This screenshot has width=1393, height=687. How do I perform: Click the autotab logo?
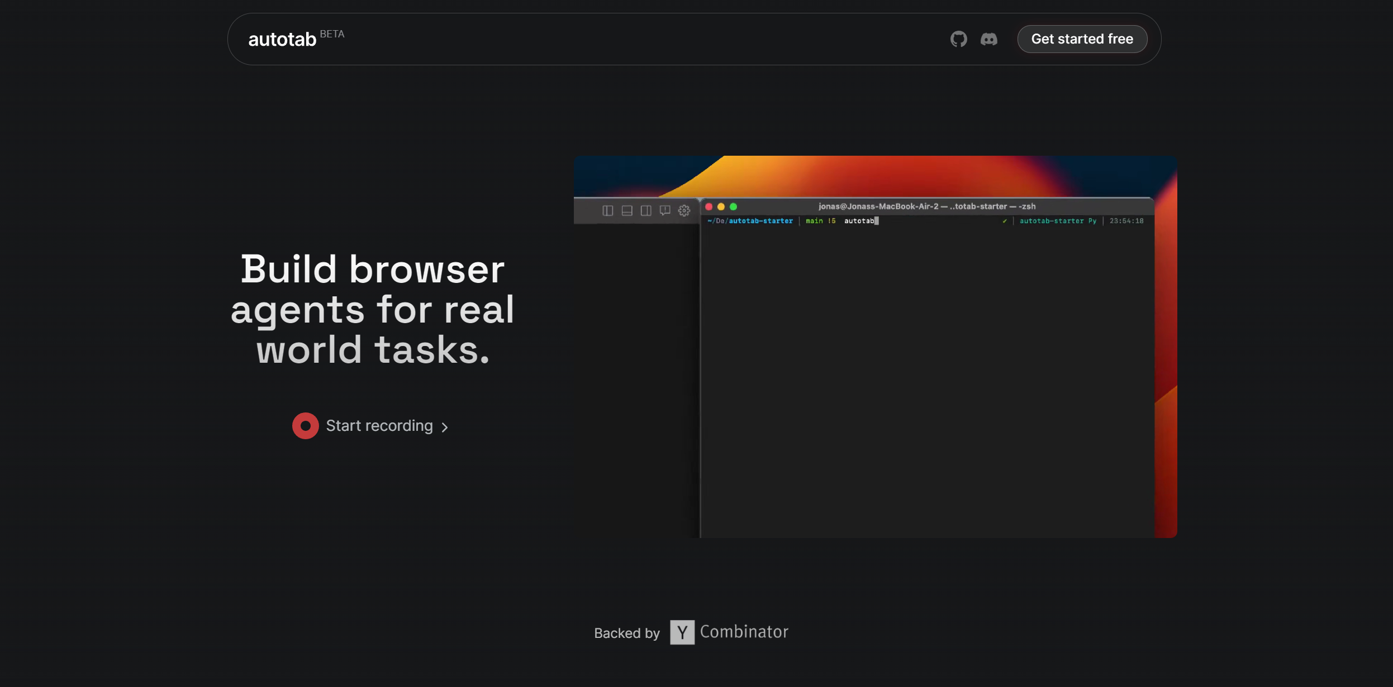click(x=282, y=40)
